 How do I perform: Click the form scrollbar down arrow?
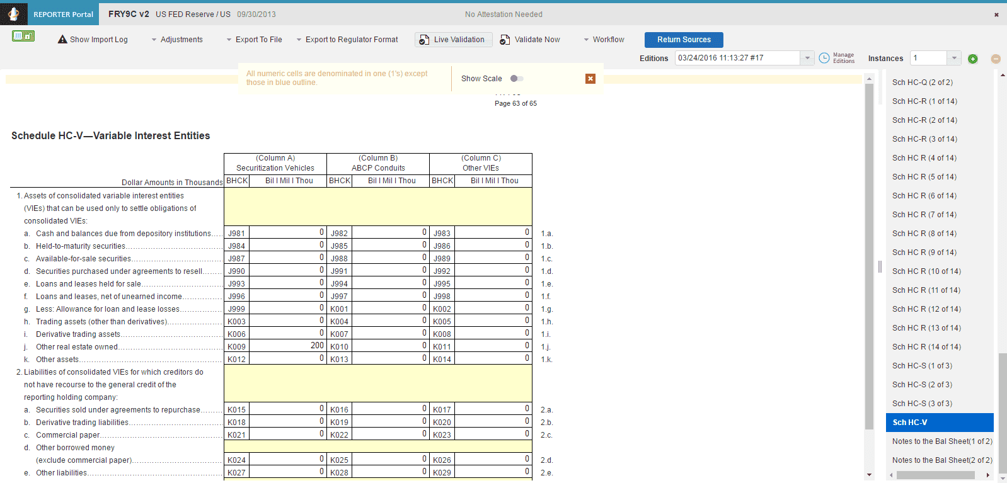(870, 475)
